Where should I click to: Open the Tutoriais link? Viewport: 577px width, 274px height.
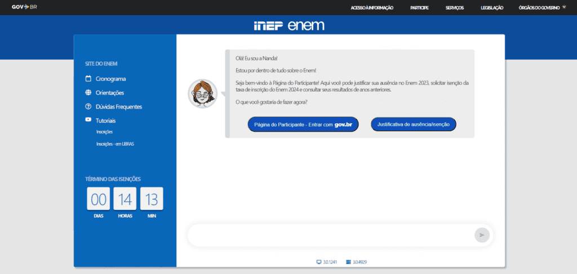pos(106,120)
